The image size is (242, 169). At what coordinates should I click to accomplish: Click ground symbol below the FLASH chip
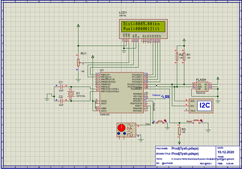tap(218, 102)
